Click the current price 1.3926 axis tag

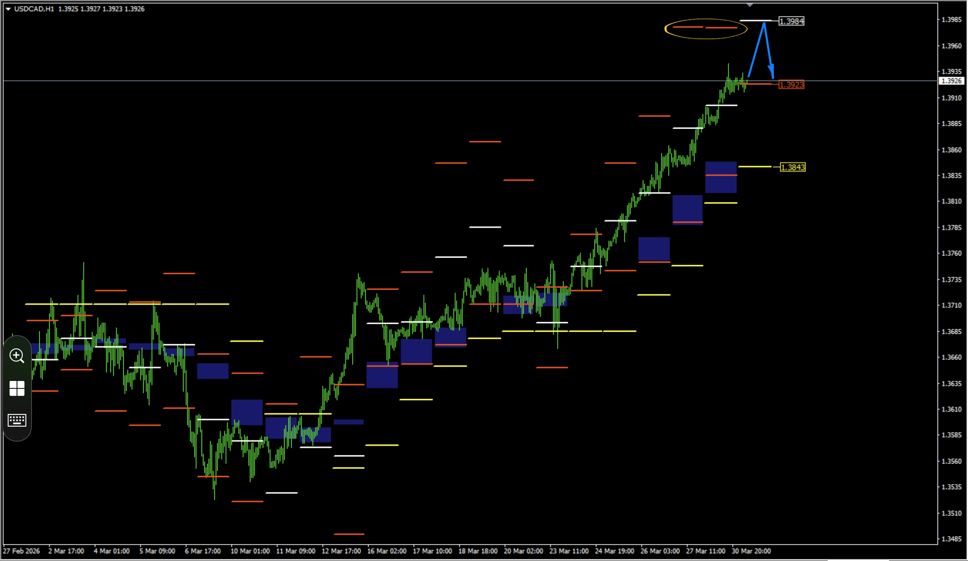(x=952, y=81)
